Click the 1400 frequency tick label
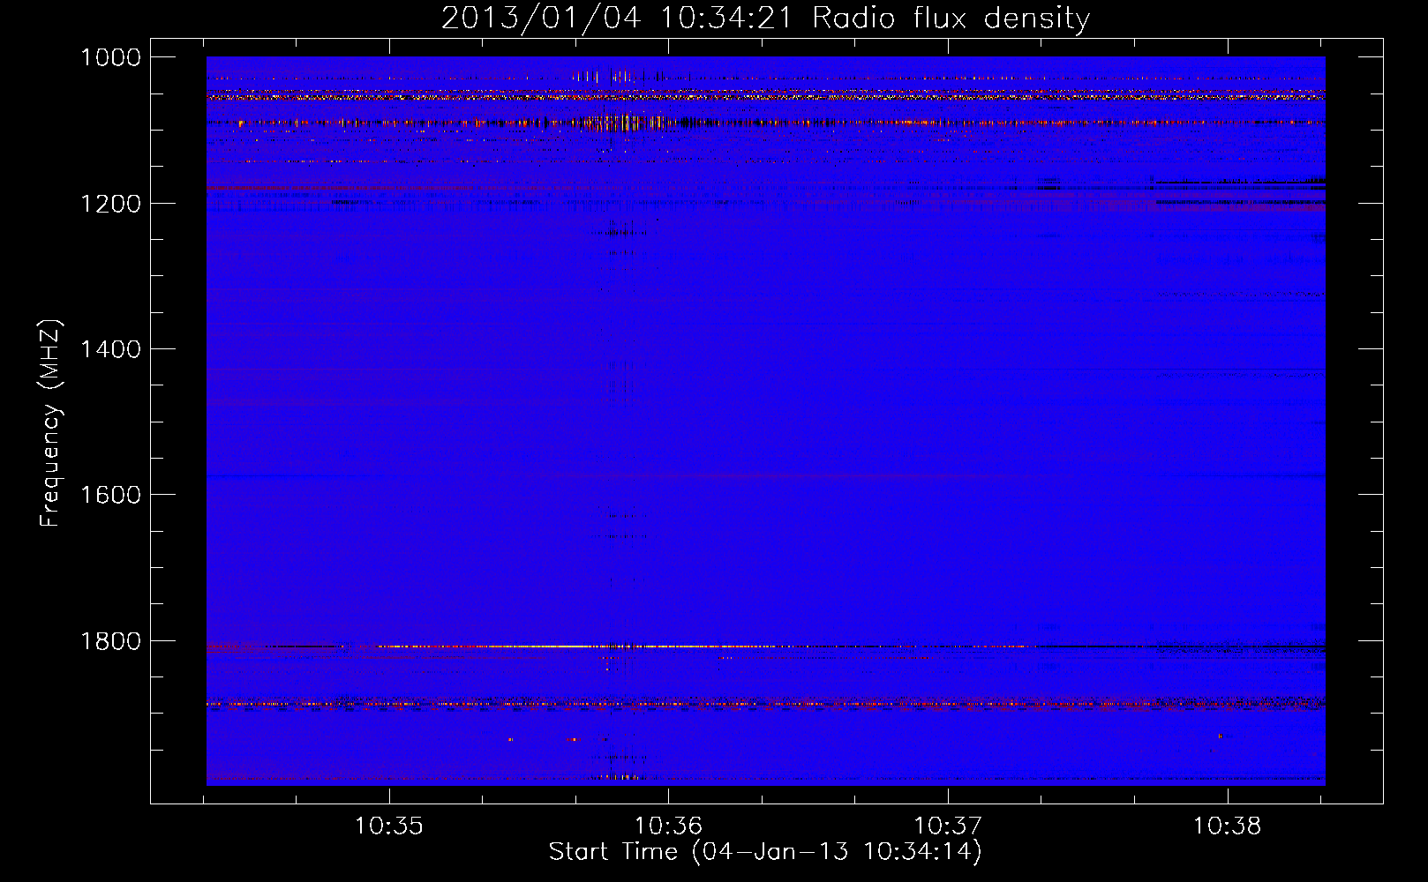 click(x=110, y=349)
